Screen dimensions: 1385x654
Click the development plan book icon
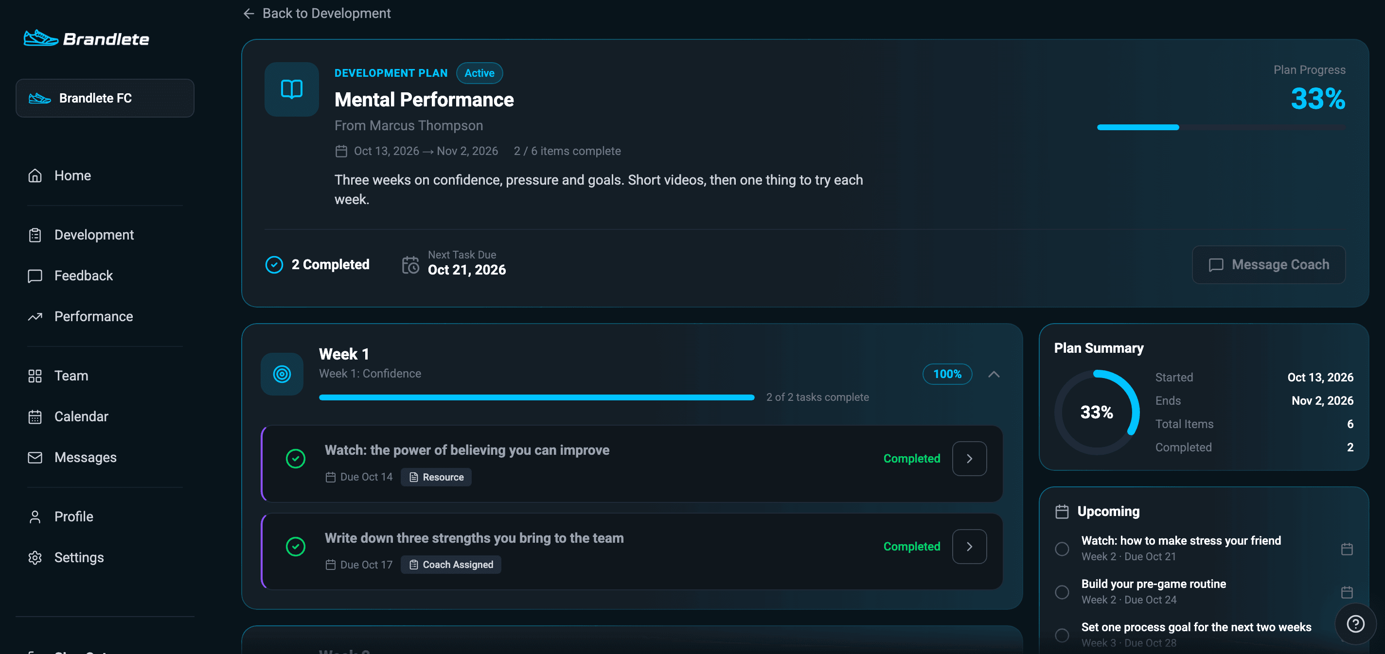(x=291, y=89)
